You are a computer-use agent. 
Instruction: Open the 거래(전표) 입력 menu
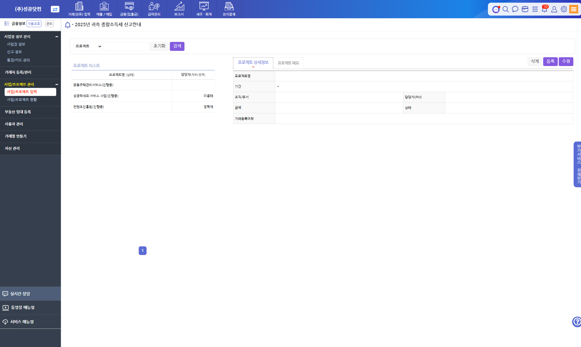pos(79,9)
